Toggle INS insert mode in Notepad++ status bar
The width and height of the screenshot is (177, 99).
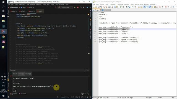(x=173, y=98)
